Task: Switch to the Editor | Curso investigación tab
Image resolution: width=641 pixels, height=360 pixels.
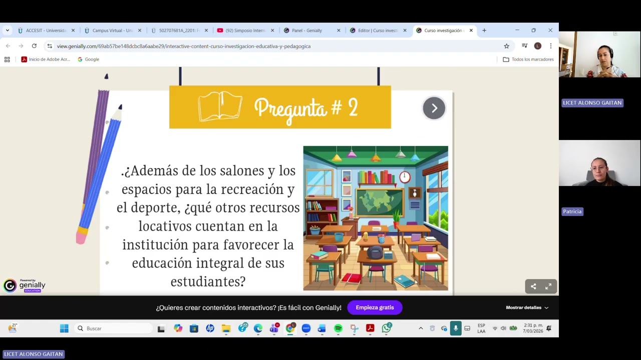Action: (378, 30)
